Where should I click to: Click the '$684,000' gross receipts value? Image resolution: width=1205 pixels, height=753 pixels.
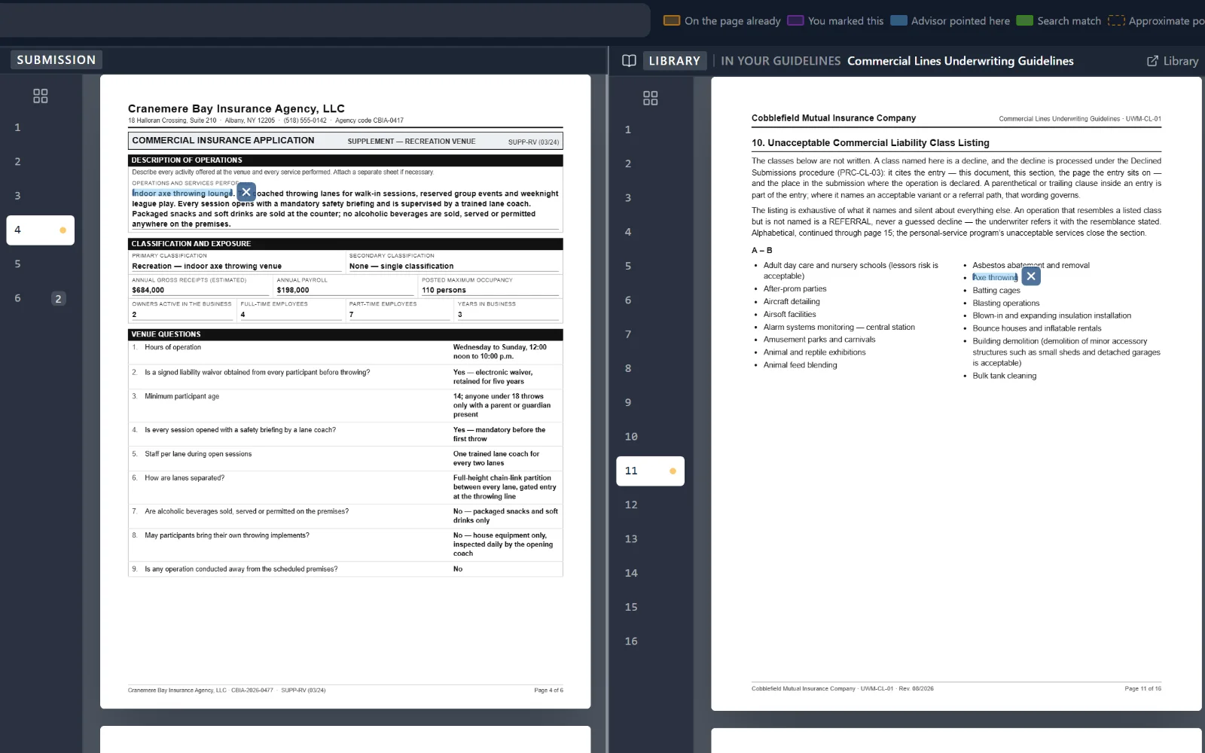pos(148,290)
